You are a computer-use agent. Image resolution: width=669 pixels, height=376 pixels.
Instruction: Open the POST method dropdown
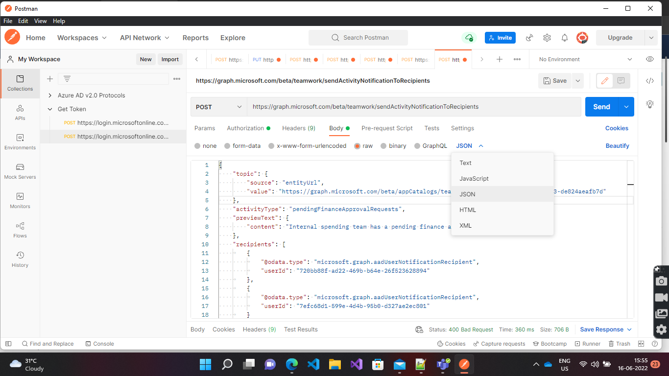click(x=218, y=106)
